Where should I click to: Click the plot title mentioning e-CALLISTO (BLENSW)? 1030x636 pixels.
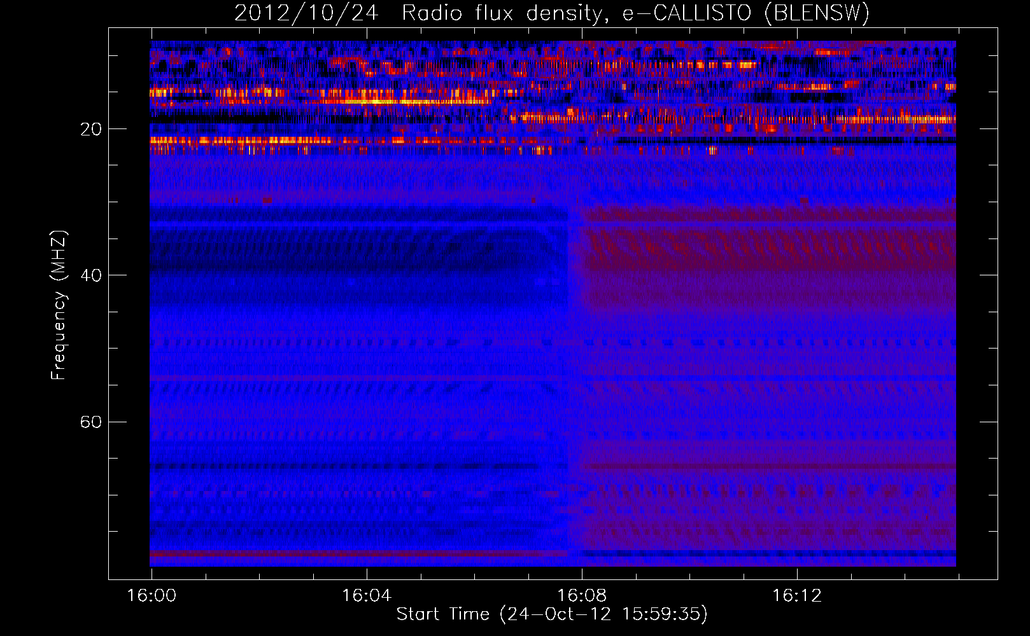click(552, 13)
